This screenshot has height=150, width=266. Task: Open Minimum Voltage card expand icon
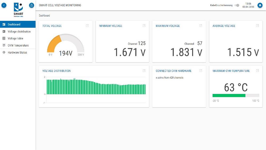(144, 26)
